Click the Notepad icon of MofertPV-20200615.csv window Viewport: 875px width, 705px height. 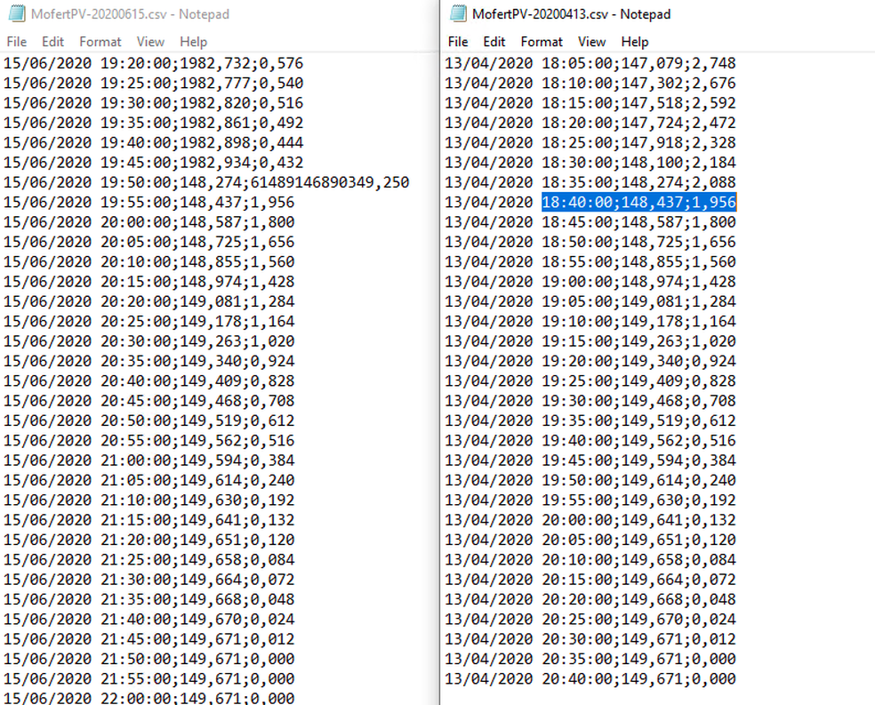17,13
